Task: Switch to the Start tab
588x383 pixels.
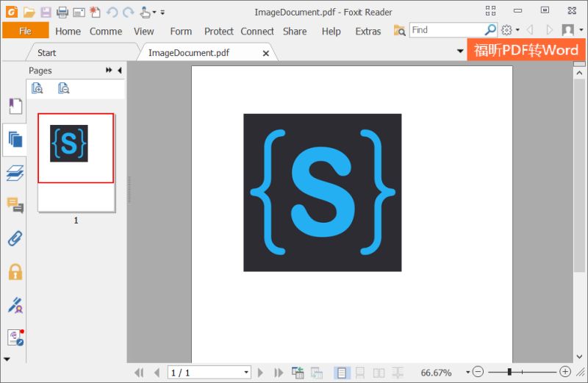Action: 46,53
